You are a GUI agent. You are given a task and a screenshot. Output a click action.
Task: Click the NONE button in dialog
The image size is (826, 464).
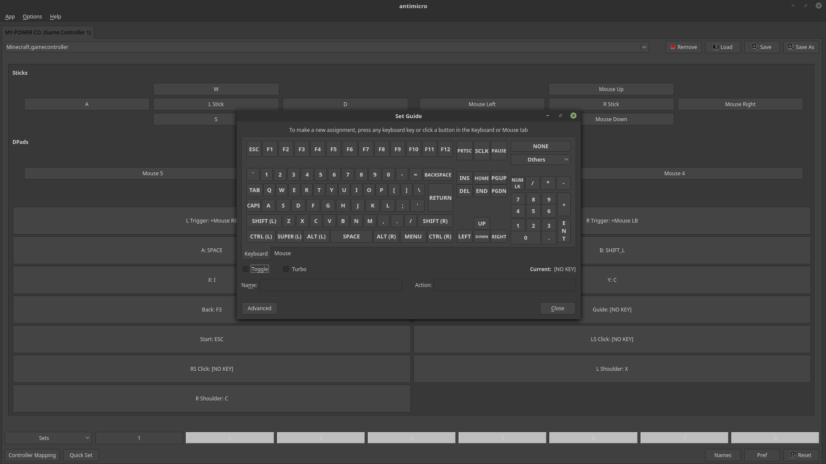click(540, 147)
